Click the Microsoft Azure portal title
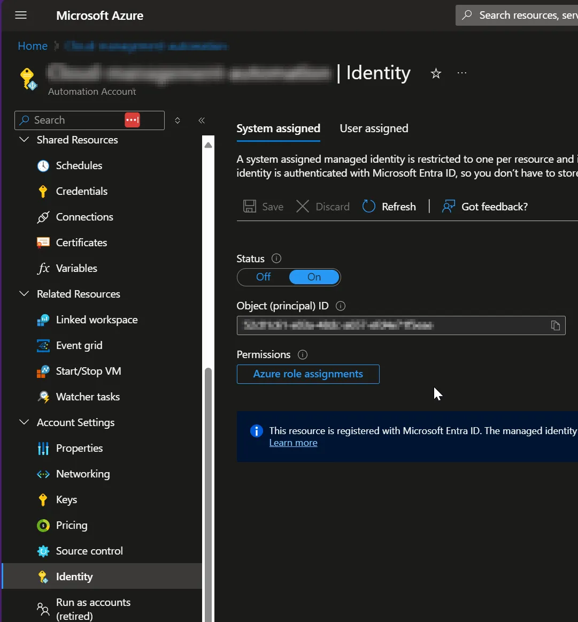The image size is (578, 622). 99,16
